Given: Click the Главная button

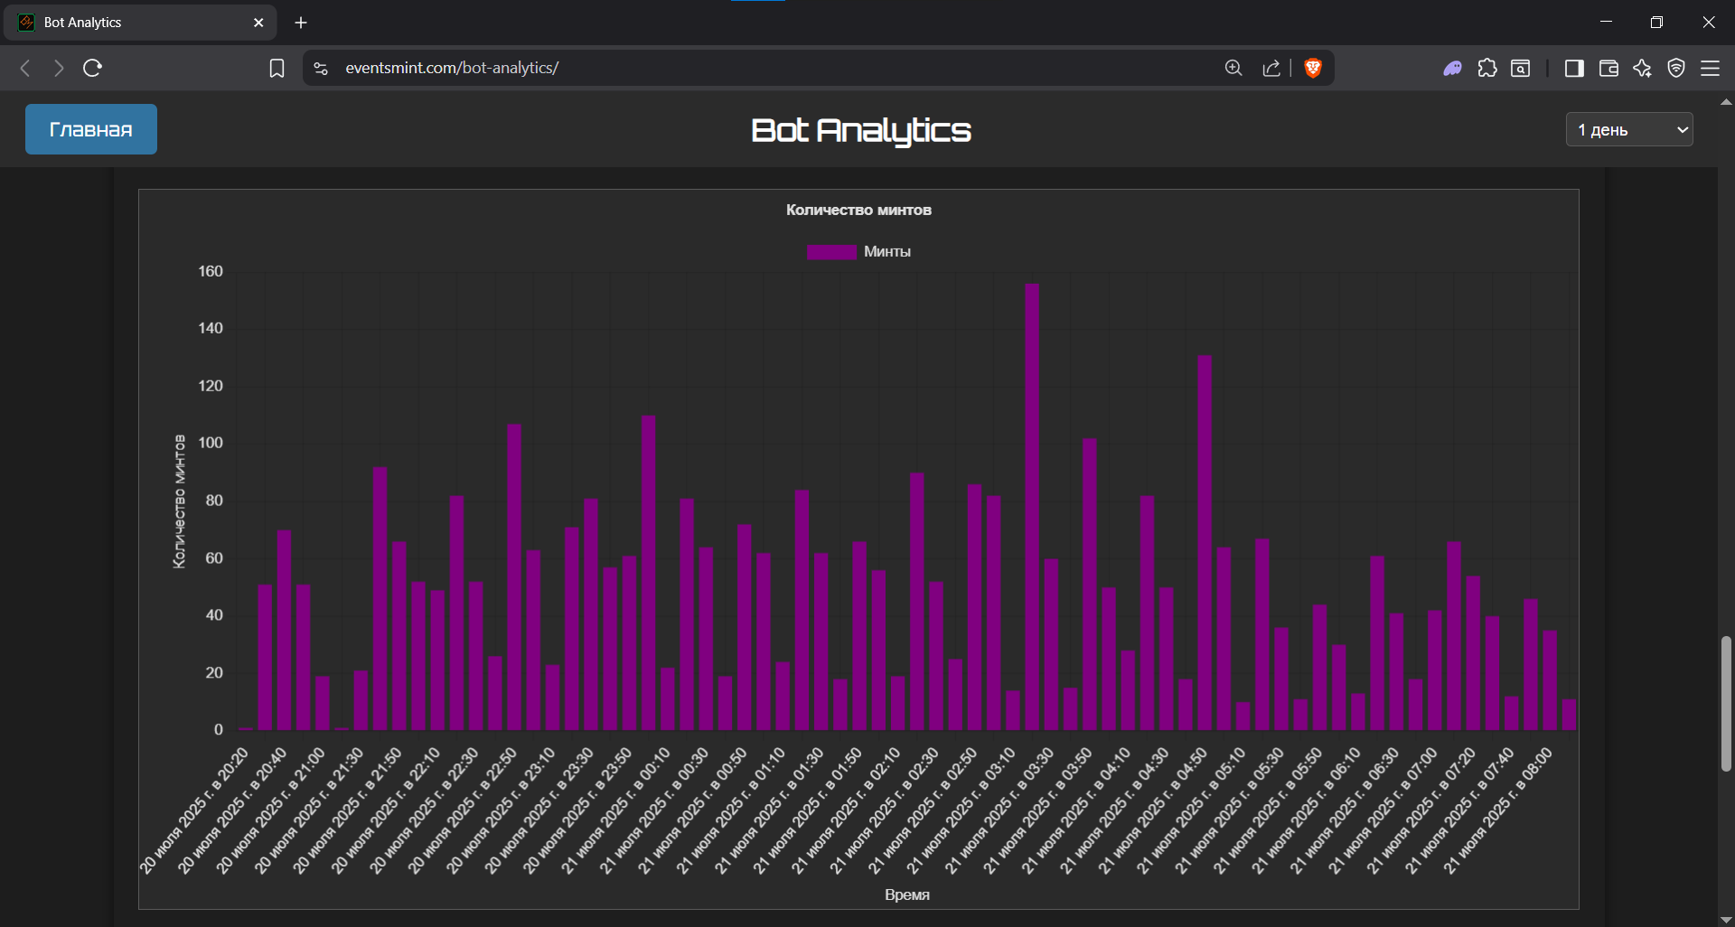Looking at the screenshot, I should [91, 129].
